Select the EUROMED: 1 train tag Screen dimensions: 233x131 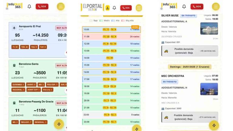pos(18,85)
